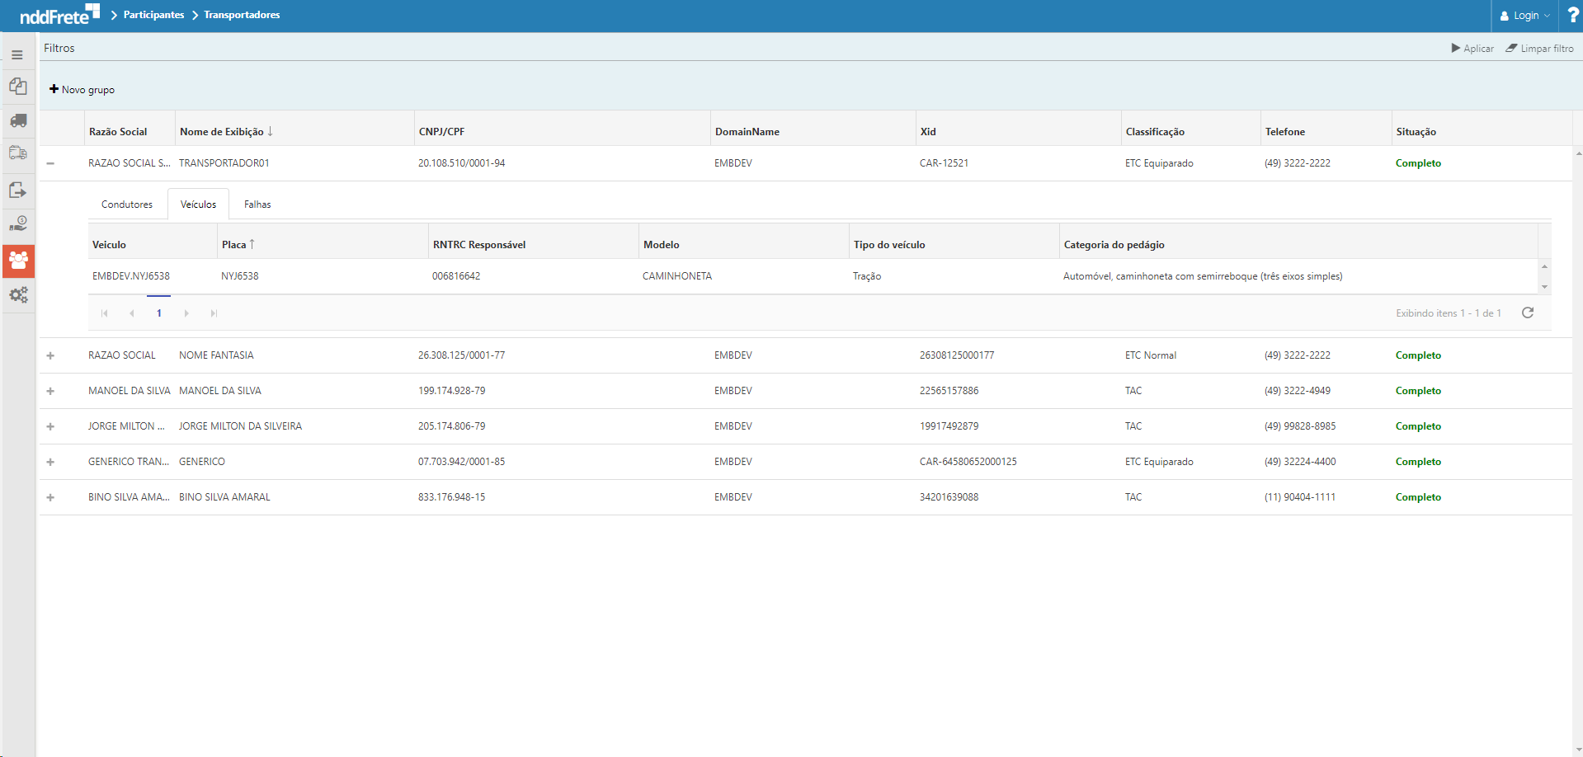Switch to the Condutores tab
The width and height of the screenshot is (1583, 757).
(x=127, y=205)
